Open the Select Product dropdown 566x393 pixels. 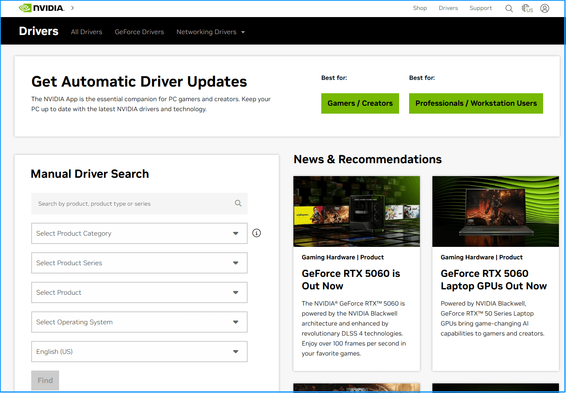click(x=139, y=292)
